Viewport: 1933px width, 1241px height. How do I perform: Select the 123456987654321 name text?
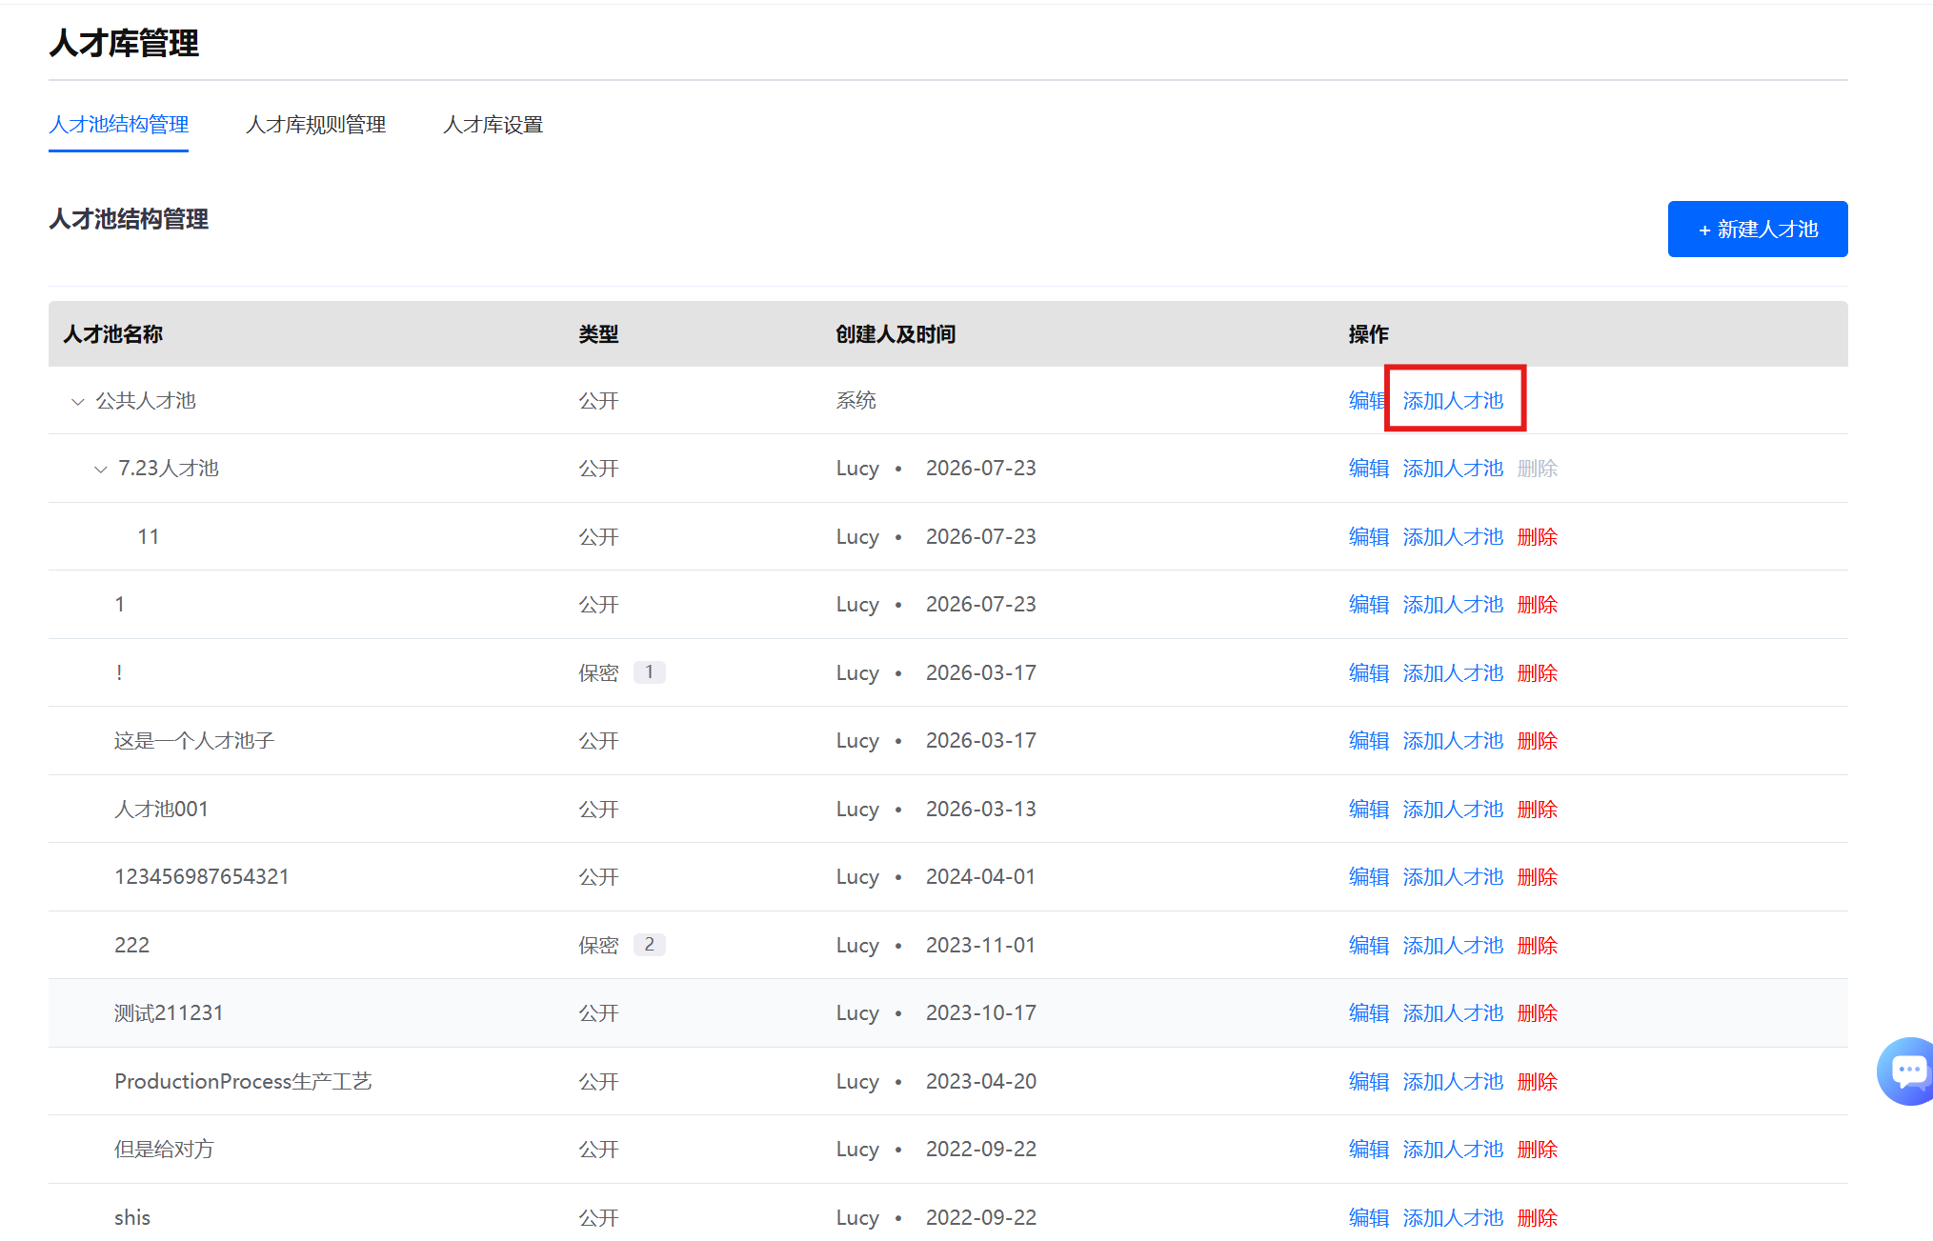point(202,877)
